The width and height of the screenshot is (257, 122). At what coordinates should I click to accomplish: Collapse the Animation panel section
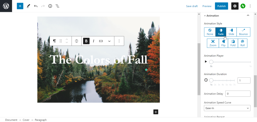[248, 16]
